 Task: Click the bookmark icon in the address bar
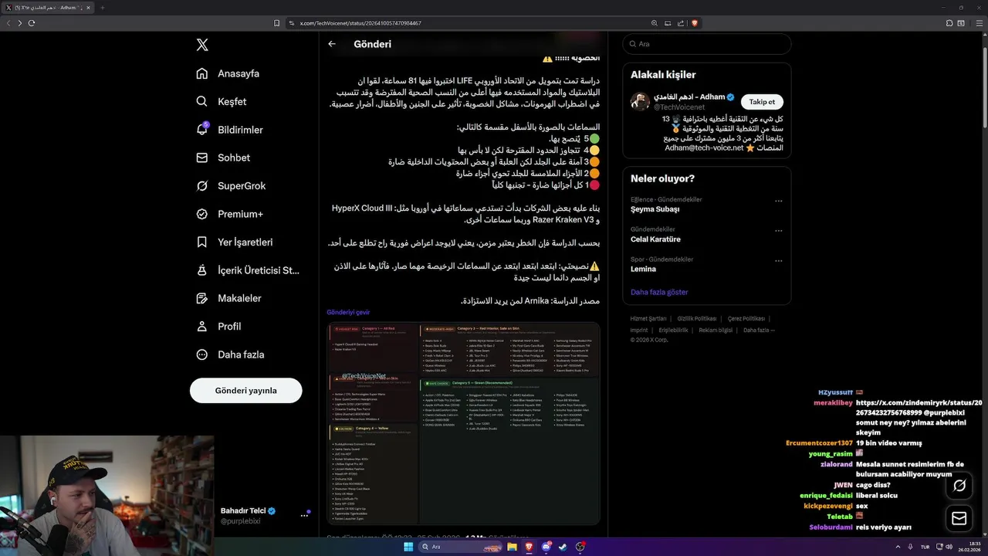tap(276, 23)
